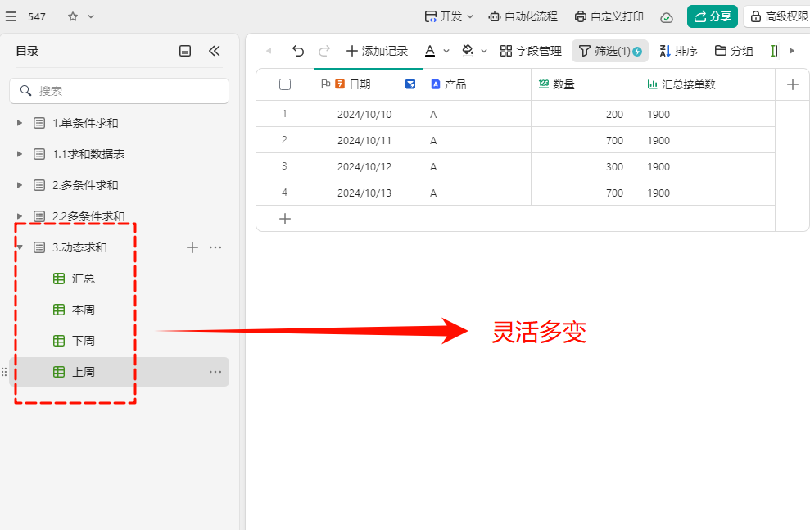Click drag handle beside 上周

[4, 372]
